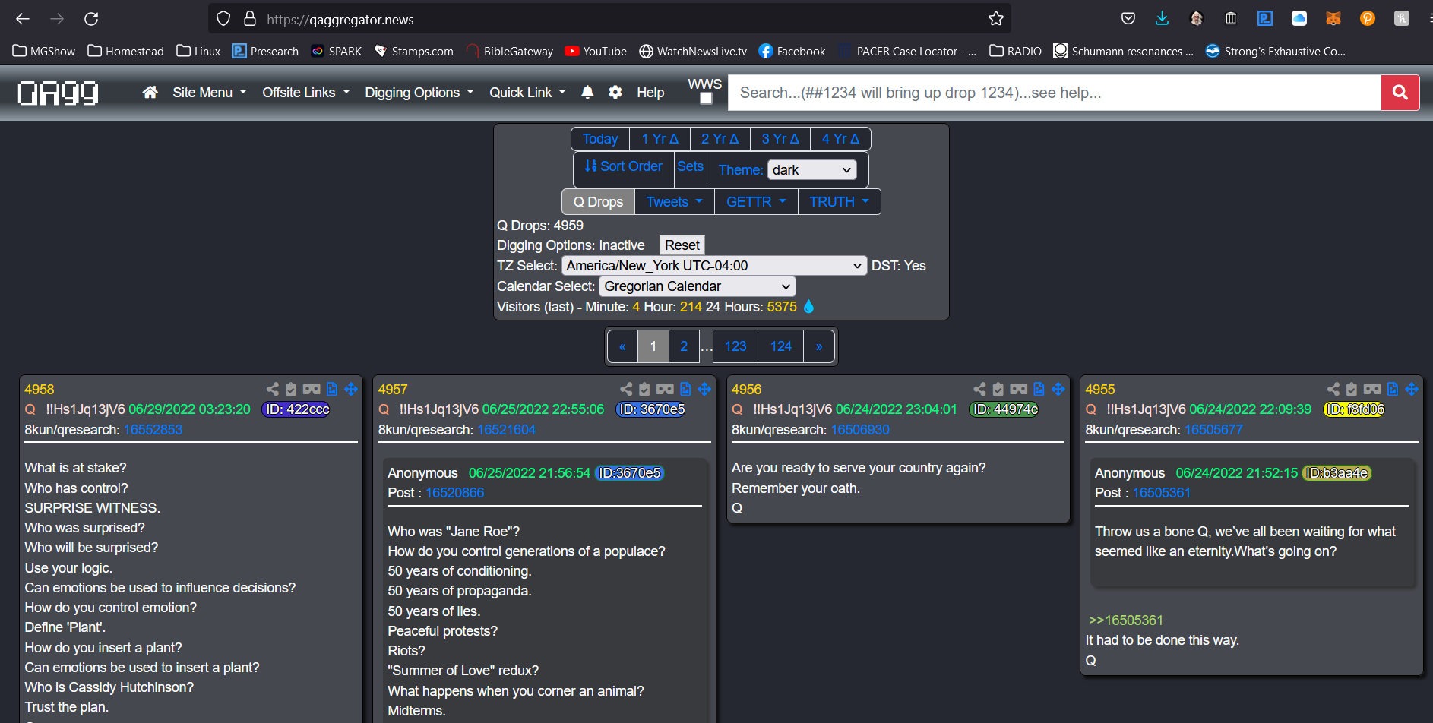Expand the Site Menu dropdown
The width and height of the screenshot is (1433, 723).
pyautogui.click(x=210, y=93)
